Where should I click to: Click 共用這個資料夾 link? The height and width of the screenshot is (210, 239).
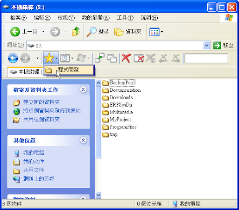[x=42, y=119]
